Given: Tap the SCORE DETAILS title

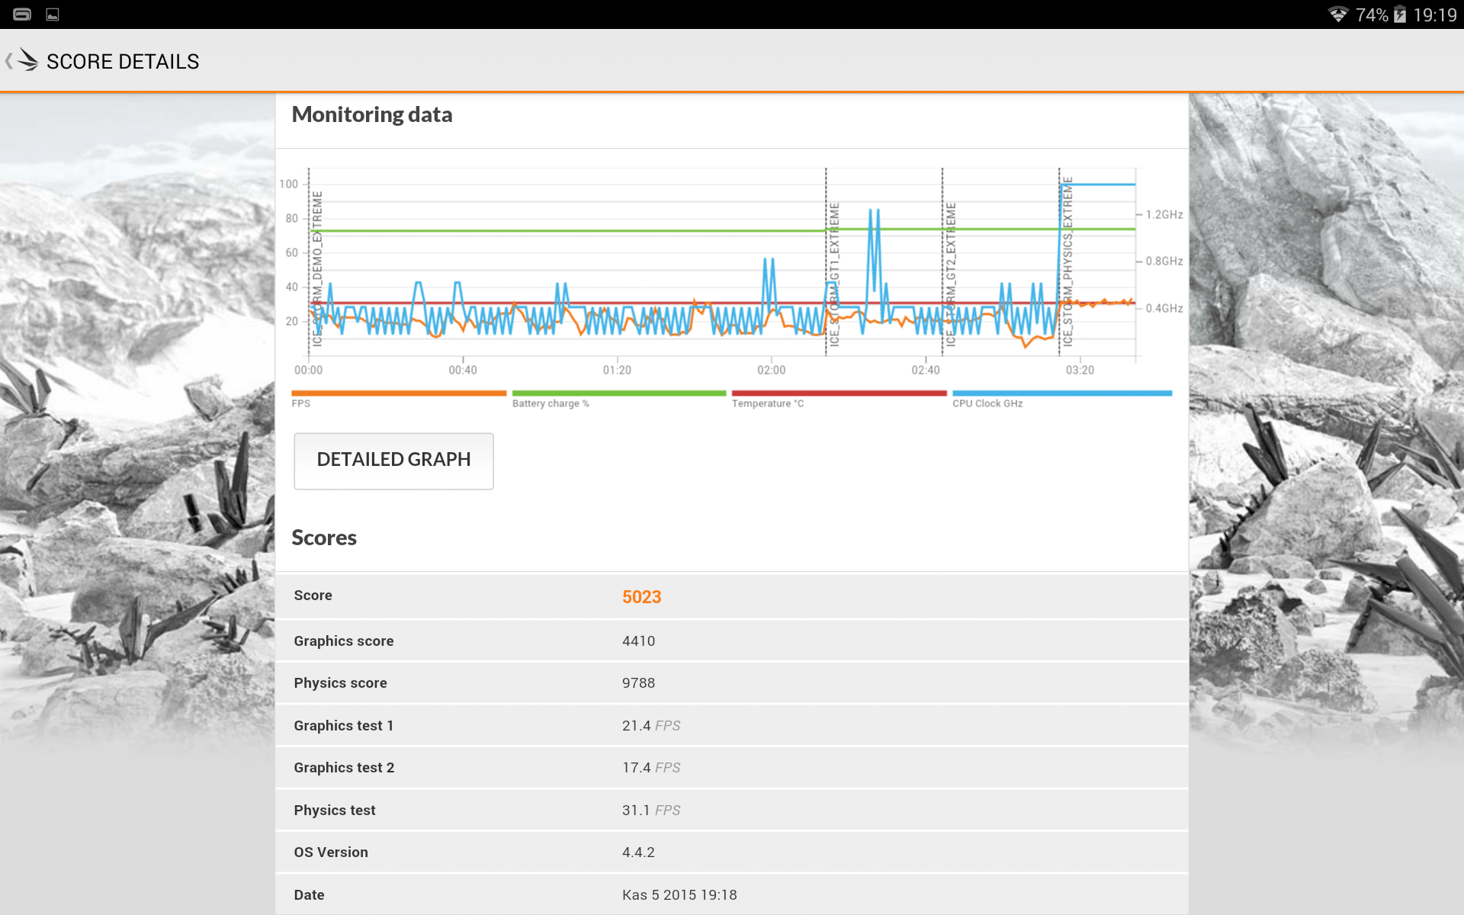Looking at the screenshot, I should [x=123, y=62].
